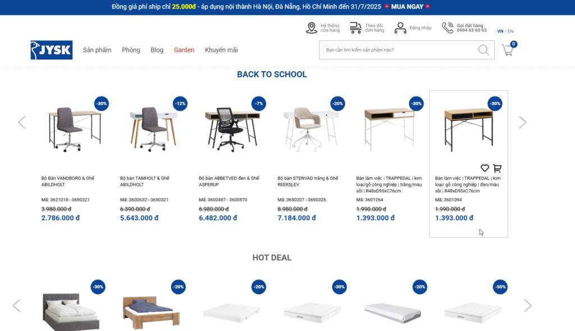Show next Back to School products
This screenshot has height=331, width=575.
pos(523,122)
